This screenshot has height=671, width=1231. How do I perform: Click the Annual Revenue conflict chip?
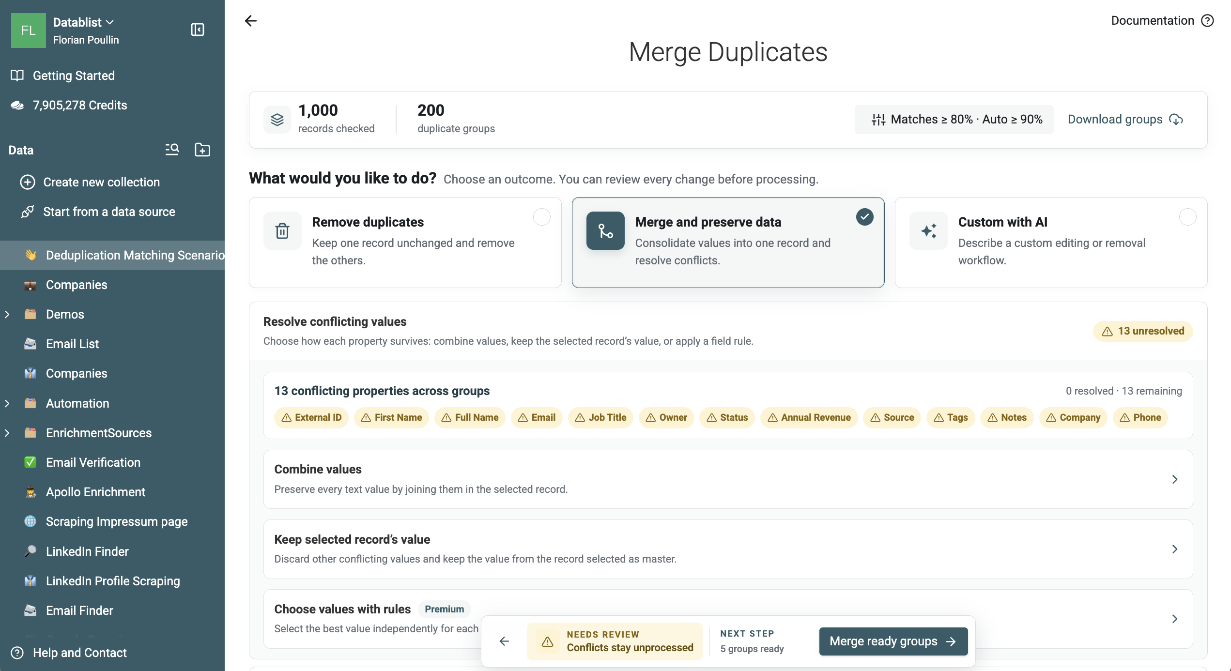click(809, 418)
